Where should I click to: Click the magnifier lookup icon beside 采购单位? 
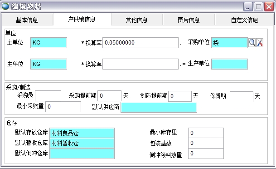[x=252, y=43]
